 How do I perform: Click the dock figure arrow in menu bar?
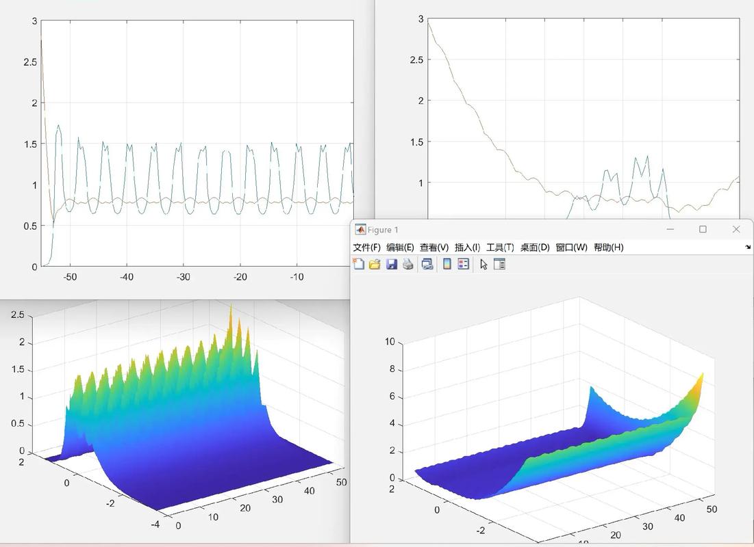(748, 248)
